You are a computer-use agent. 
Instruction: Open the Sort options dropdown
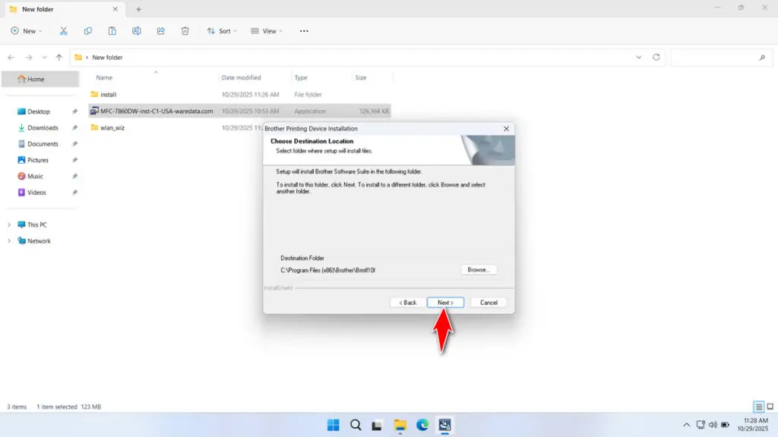tap(222, 30)
